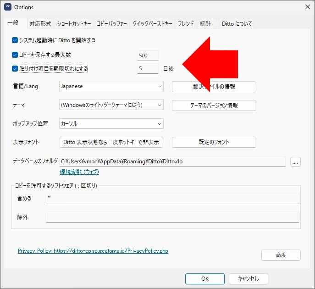Show the 統計 tab
Image resolution: width=315 pixels, height=289 pixels.
(x=205, y=24)
